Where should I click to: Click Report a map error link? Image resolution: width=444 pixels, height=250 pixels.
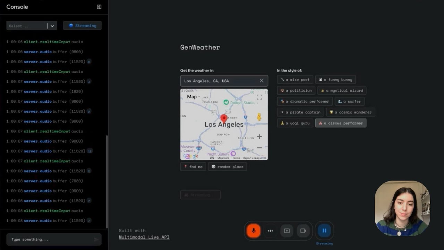[255, 158]
